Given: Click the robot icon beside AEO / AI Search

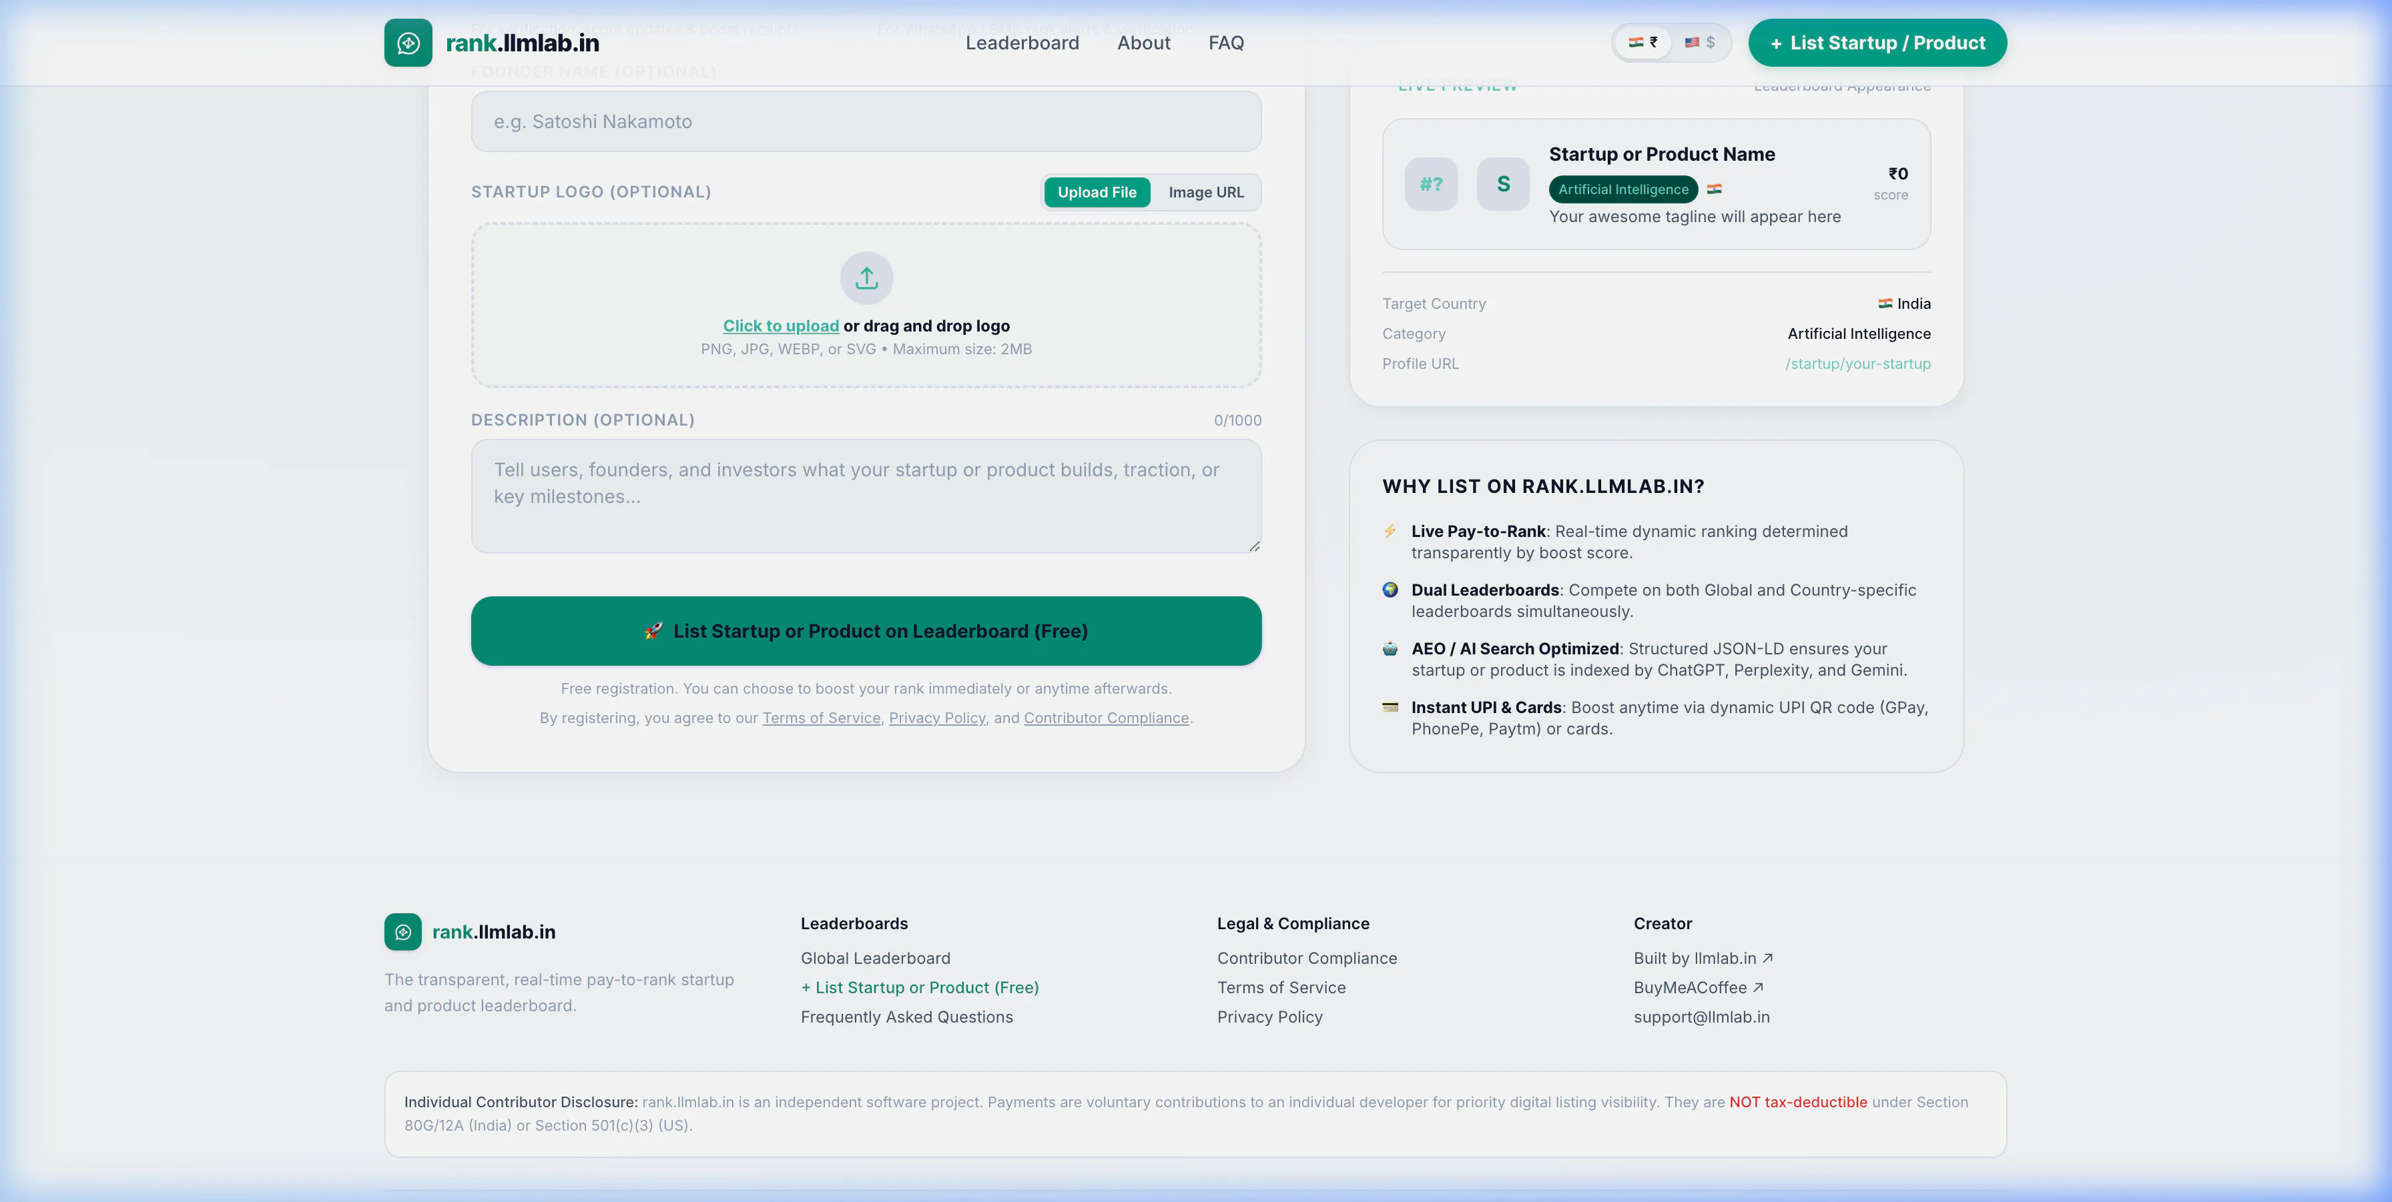Looking at the screenshot, I should coord(1390,648).
